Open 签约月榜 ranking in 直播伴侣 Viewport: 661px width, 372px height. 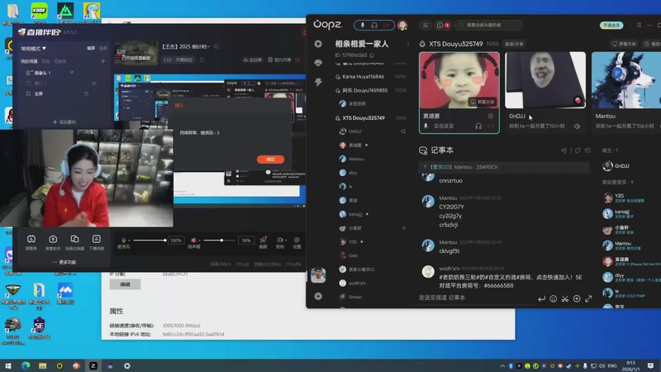[x=280, y=60]
